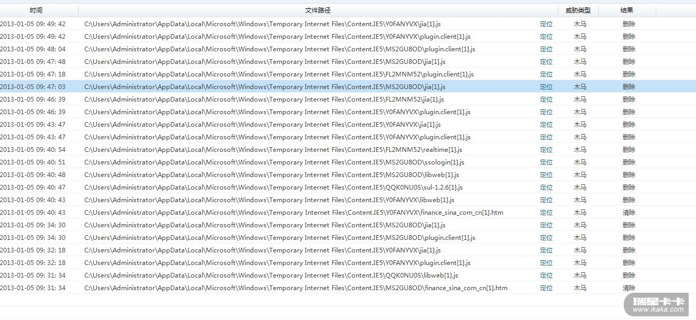Screen dimensions: 696x320
Task: Click 定位 for sul-1.2.6[1].js row
Action: [x=546, y=187]
